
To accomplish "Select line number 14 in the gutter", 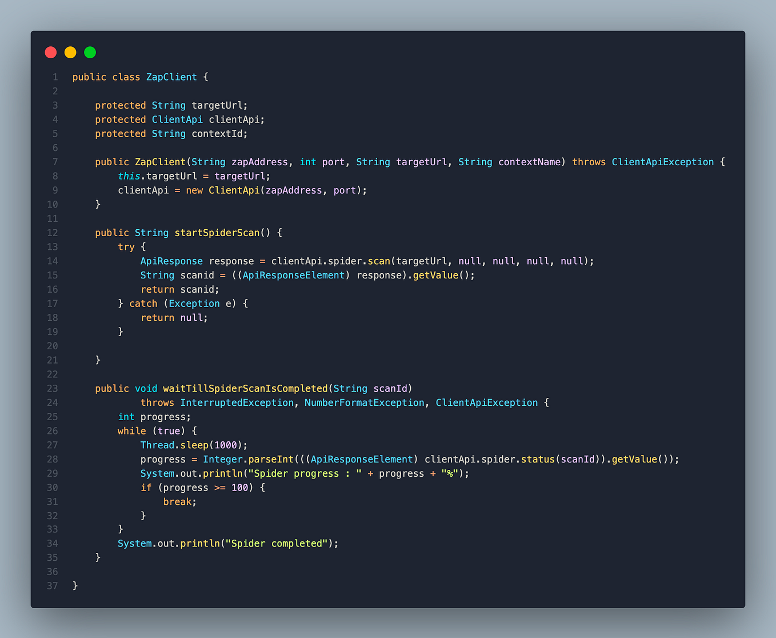I will pyautogui.click(x=52, y=261).
